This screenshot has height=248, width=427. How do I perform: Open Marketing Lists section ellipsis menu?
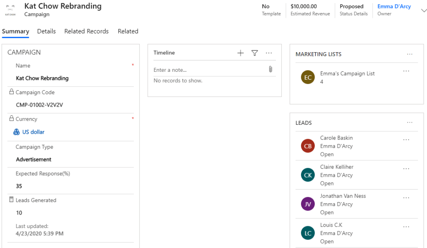(409, 54)
